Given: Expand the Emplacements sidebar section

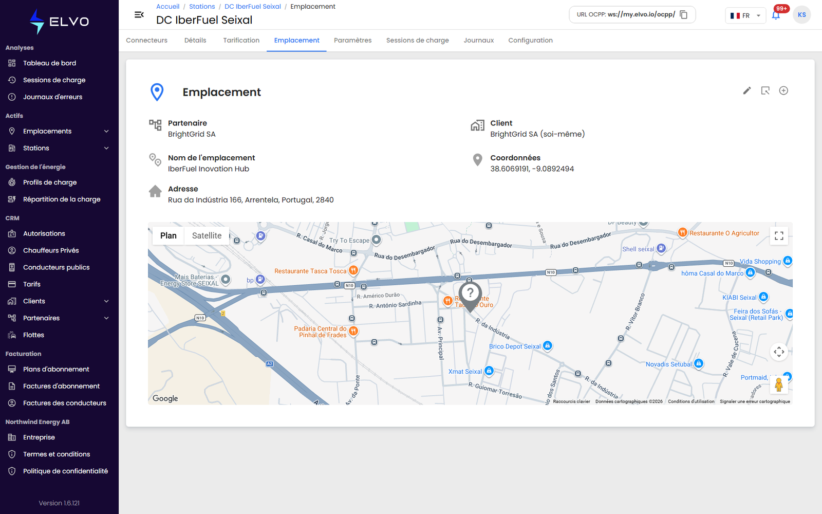Looking at the screenshot, I should click(x=59, y=131).
